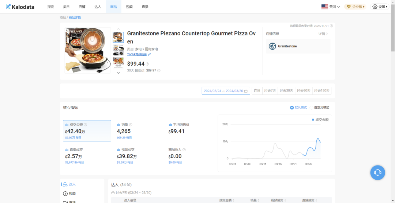
Task: Select the 视频成交 metric card
Action: [x=138, y=156]
